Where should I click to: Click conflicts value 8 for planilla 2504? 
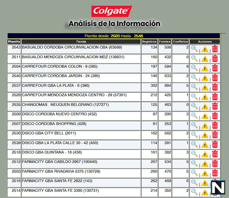187,66
